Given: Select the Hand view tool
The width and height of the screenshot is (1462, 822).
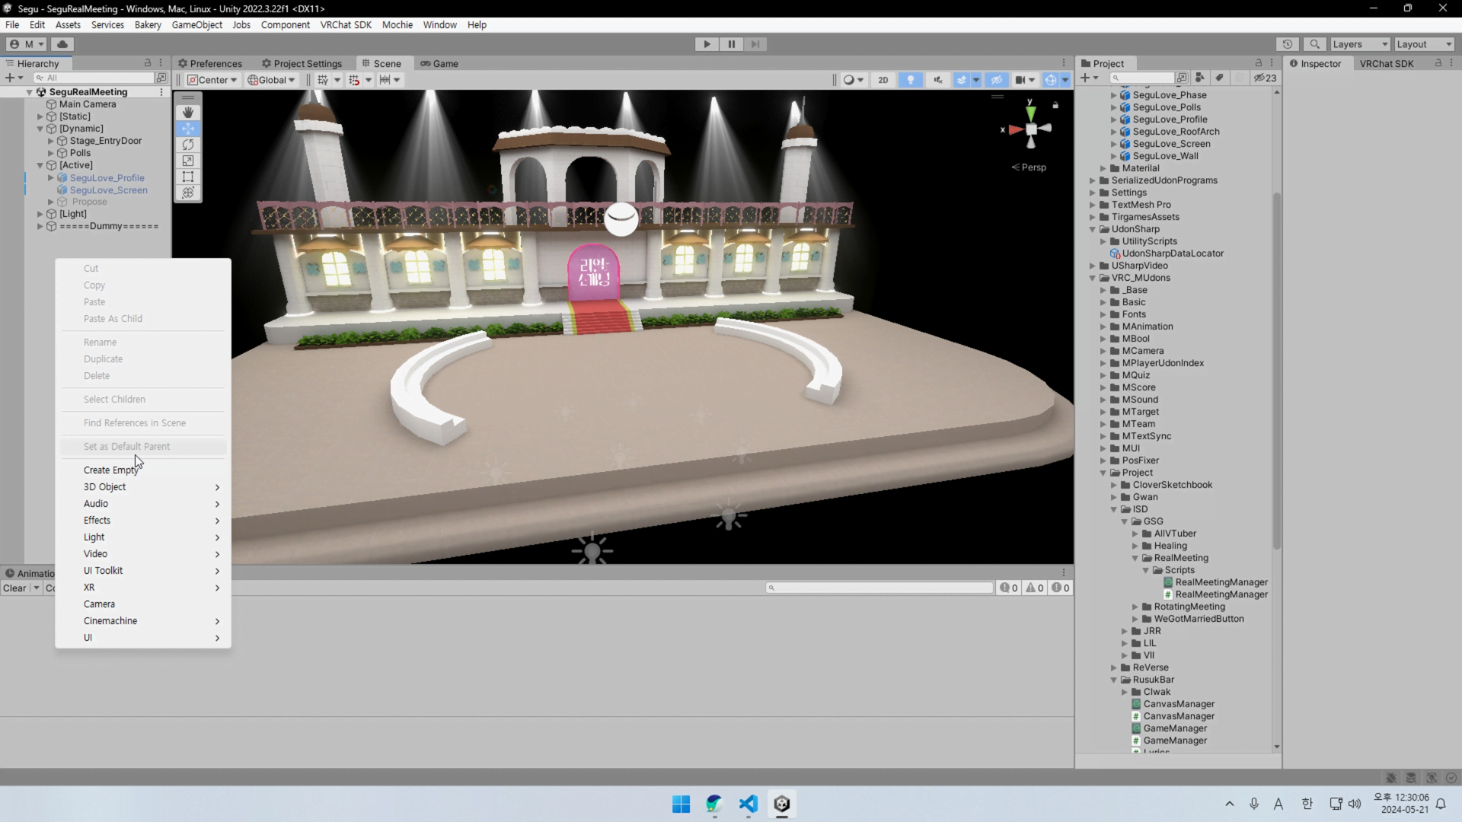Looking at the screenshot, I should 188,112.
